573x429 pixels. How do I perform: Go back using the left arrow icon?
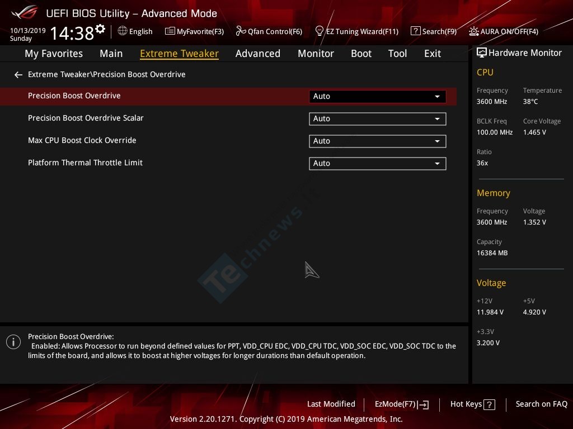(x=18, y=75)
